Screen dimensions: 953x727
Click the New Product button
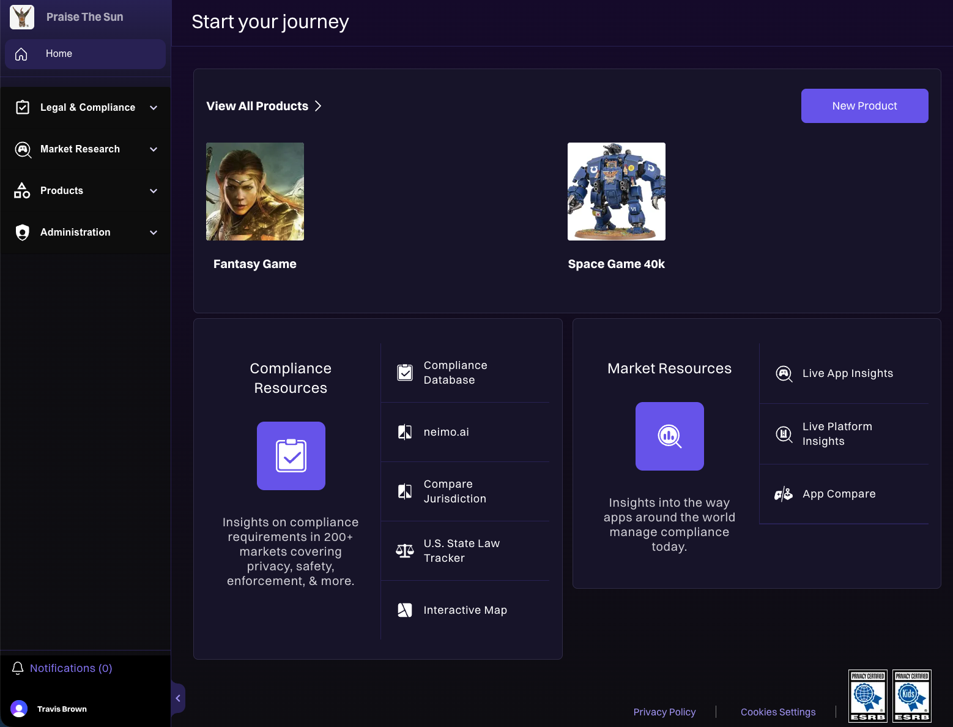[x=864, y=106]
